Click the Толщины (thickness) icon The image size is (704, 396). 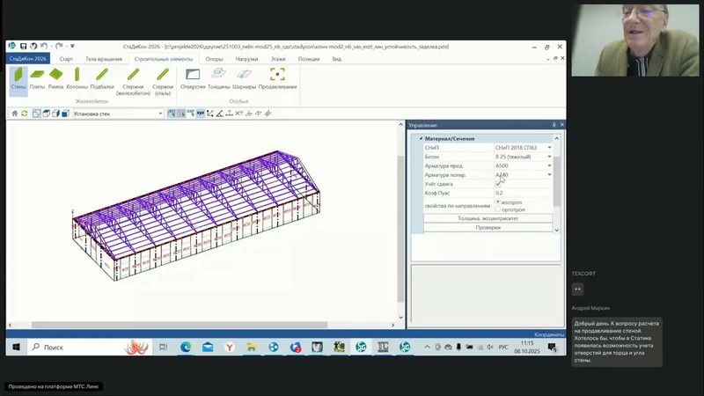pos(219,79)
